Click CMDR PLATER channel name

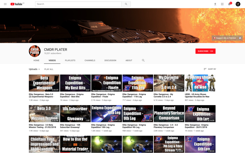[x=56, y=49]
